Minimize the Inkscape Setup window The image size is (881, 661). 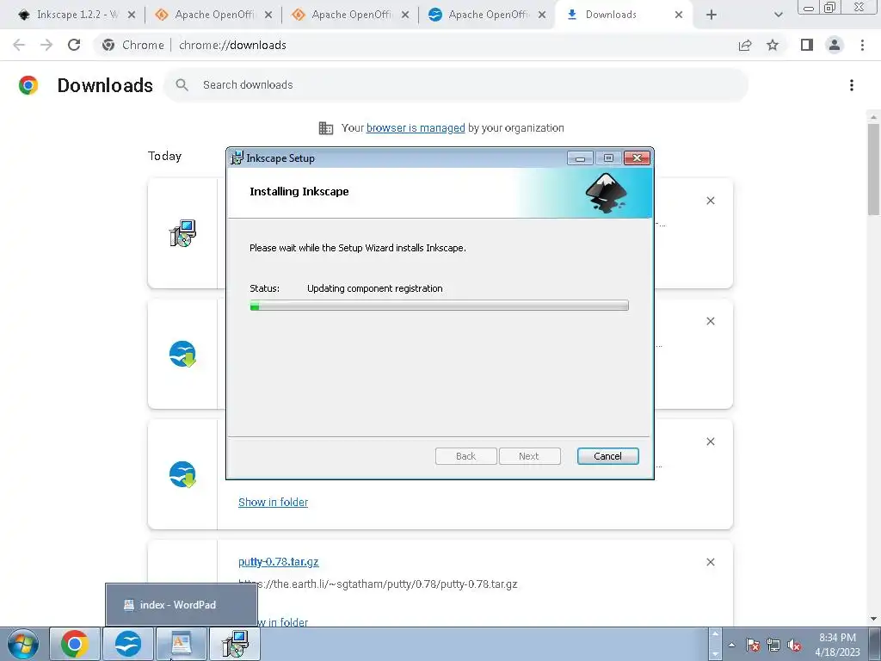click(x=581, y=158)
